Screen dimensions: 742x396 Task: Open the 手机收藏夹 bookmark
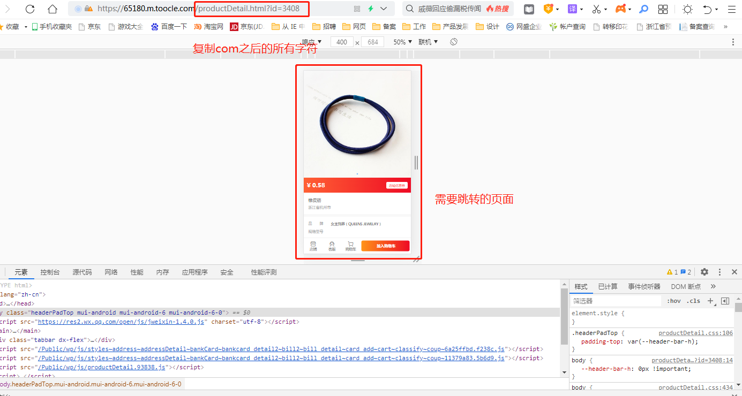(x=51, y=27)
